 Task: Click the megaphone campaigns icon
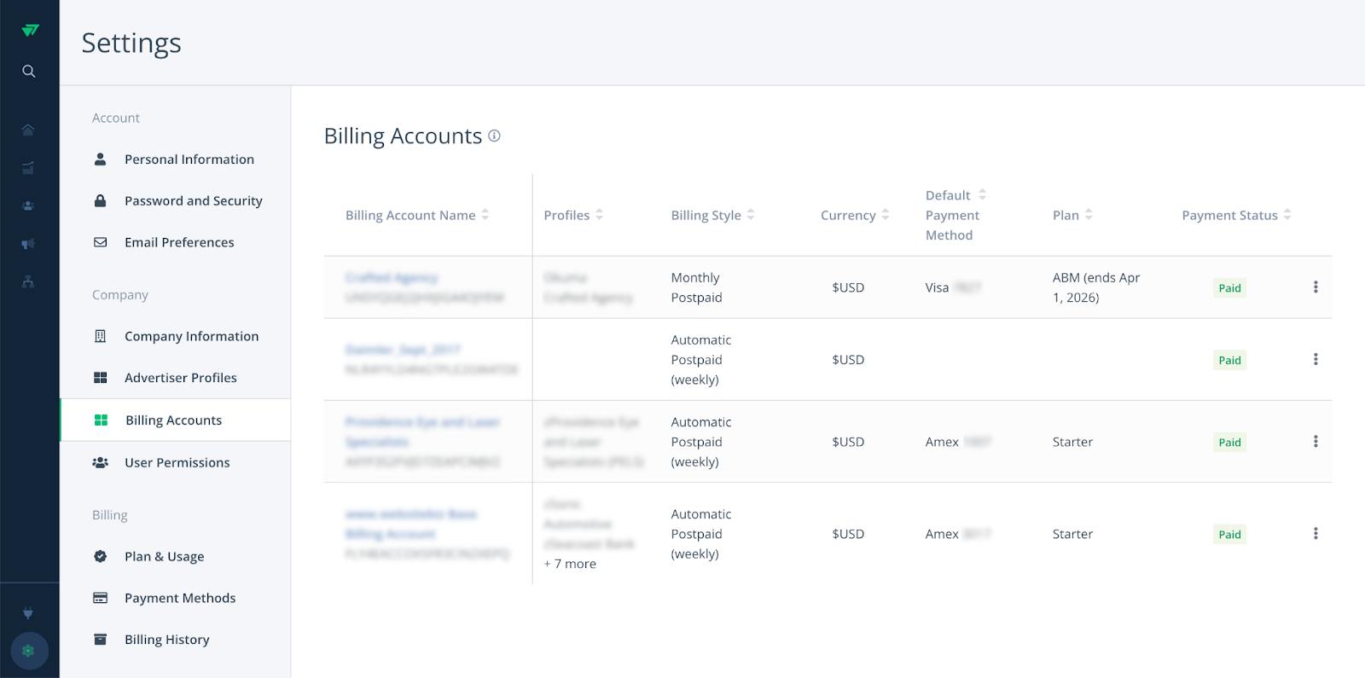(28, 244)
